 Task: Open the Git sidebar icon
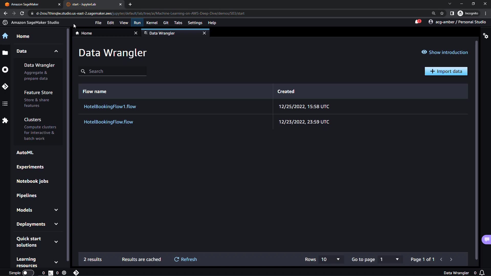pyautogui.click(x=5, y=87)
